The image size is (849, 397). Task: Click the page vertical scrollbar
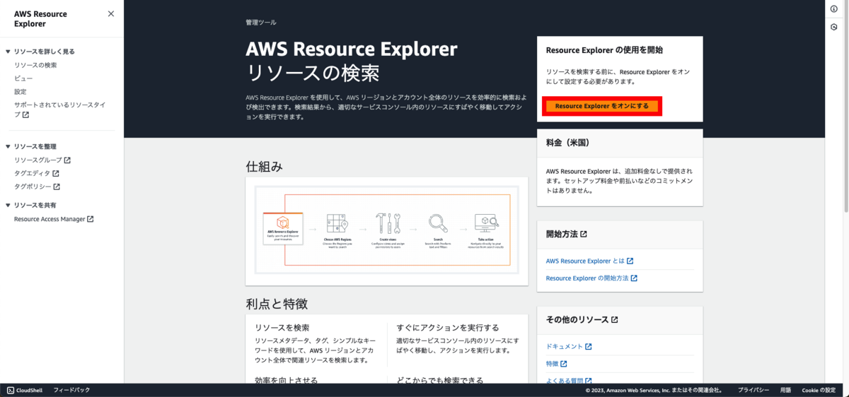(845, 106)
